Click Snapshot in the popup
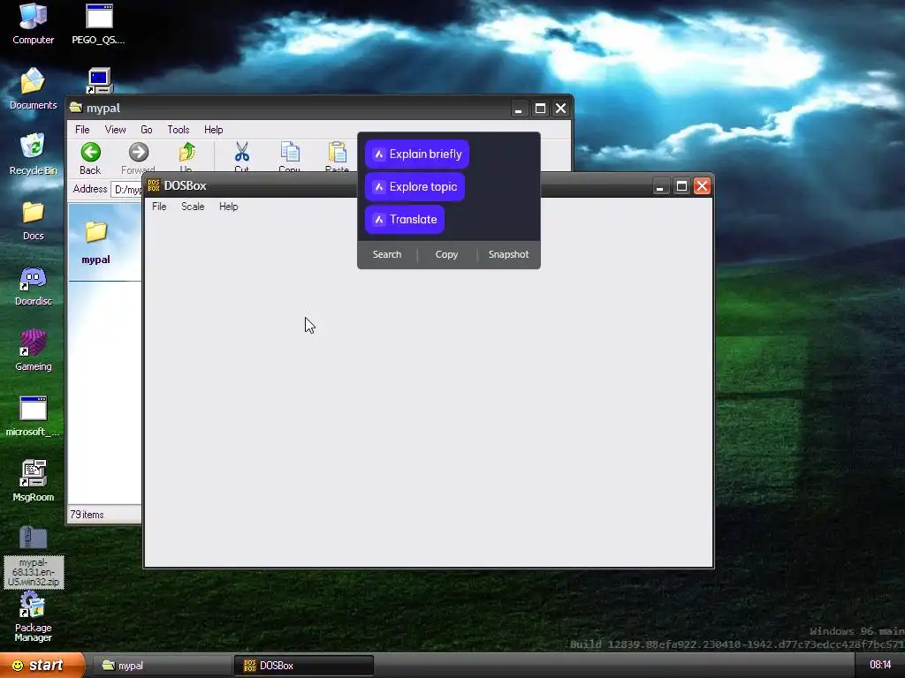Image resolution: width=905 pixels, height=678 pixels. 508,254
